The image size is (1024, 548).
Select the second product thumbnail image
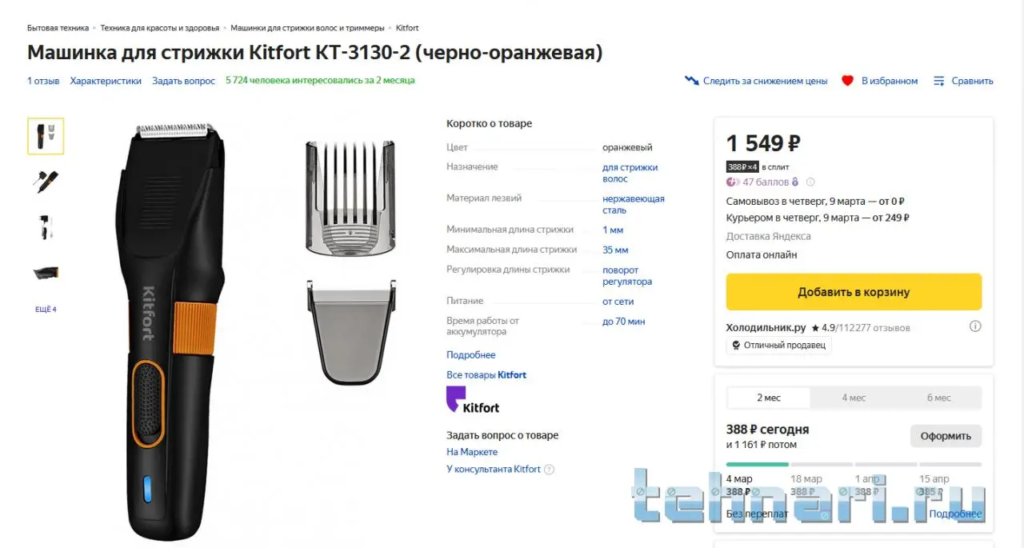(x=46, y=182)
